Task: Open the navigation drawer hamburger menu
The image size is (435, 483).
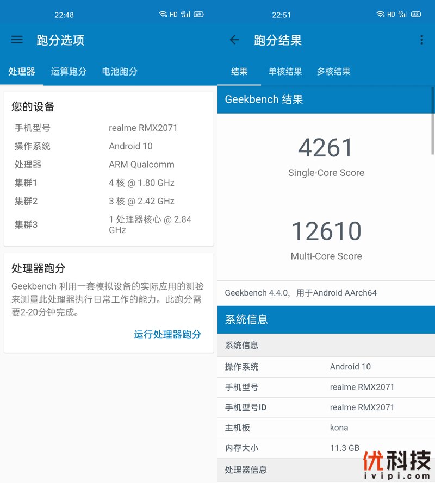Action: (x=17, y=40)
